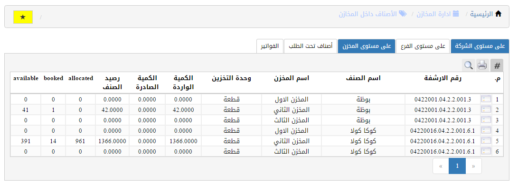
Task: Select the على مستوى المخزن tab
Action: tap(367, 46)
